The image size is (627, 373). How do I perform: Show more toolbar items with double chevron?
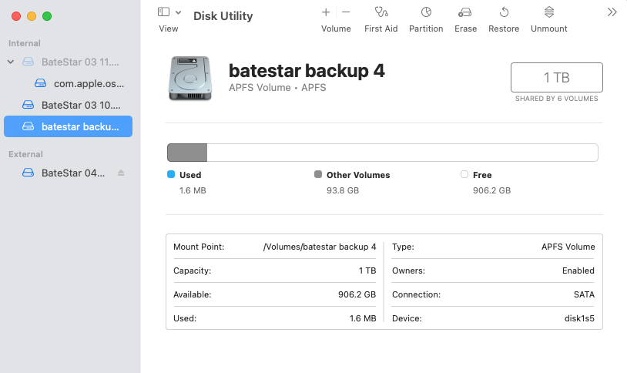pos(612,12)
